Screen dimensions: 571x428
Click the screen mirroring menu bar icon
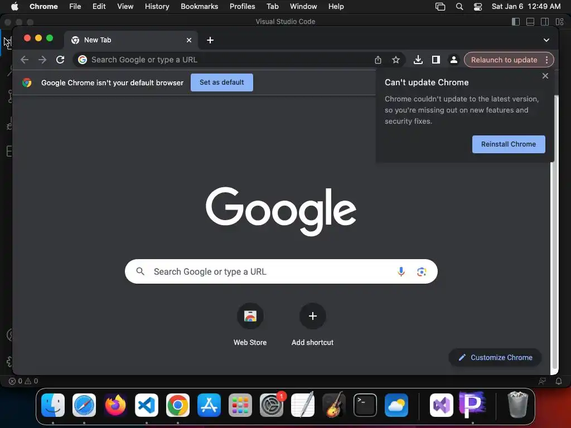click(441, 6)
